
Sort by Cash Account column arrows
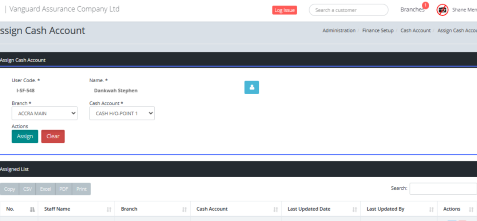pos(275,209)
